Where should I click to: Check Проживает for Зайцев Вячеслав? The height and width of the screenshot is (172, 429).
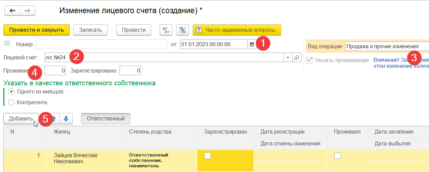coord(337,155)
